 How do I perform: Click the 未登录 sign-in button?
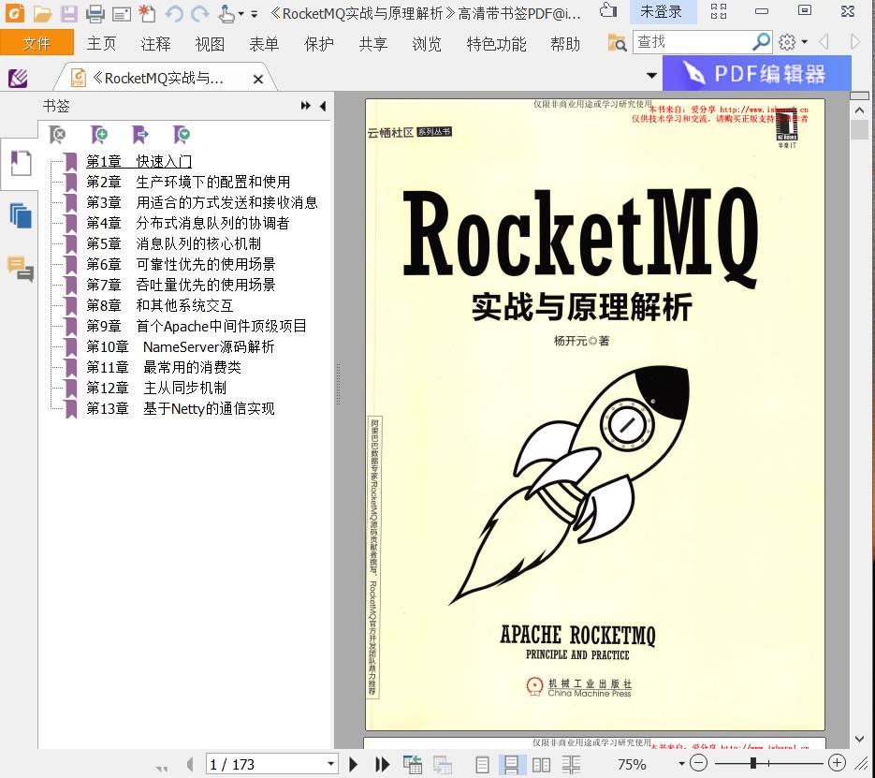click(x=663, y=12)
